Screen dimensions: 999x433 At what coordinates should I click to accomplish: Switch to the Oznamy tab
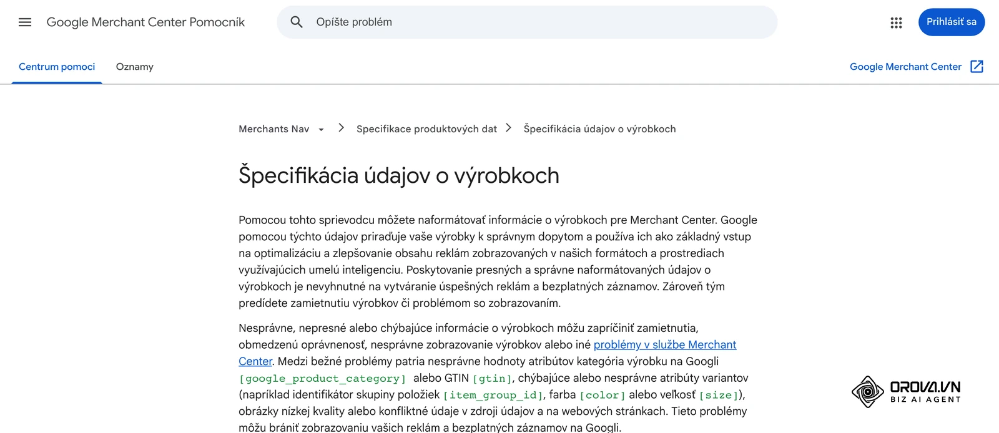coord(134,67)
